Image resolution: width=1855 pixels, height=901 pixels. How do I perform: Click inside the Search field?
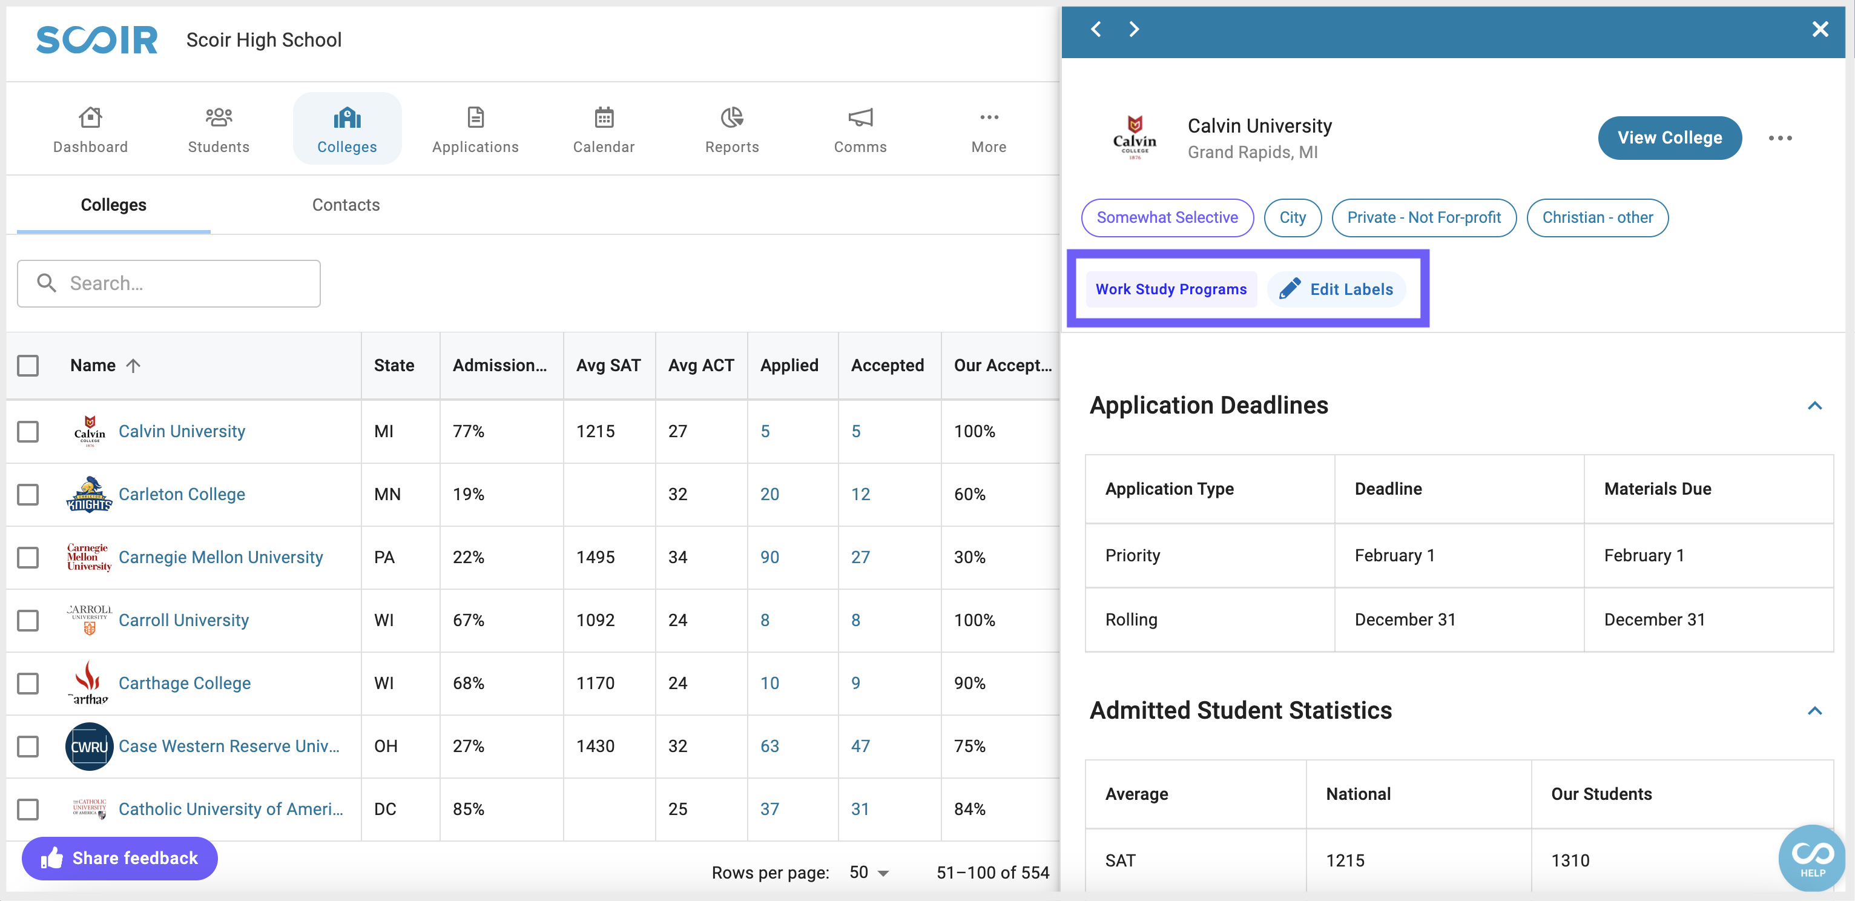coord(168,283)
